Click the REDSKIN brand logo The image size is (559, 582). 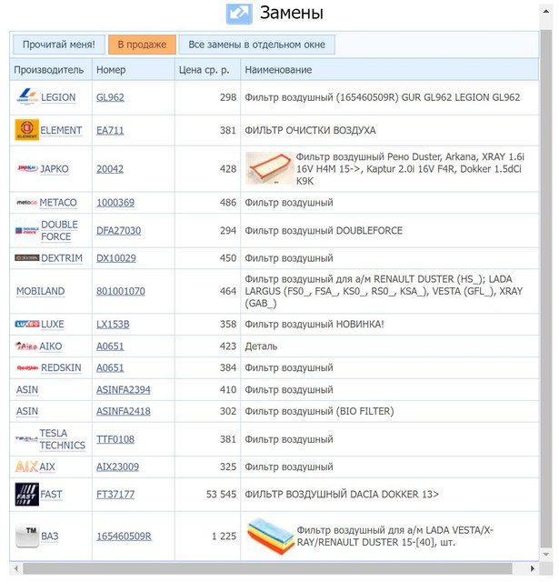[27, 367]
